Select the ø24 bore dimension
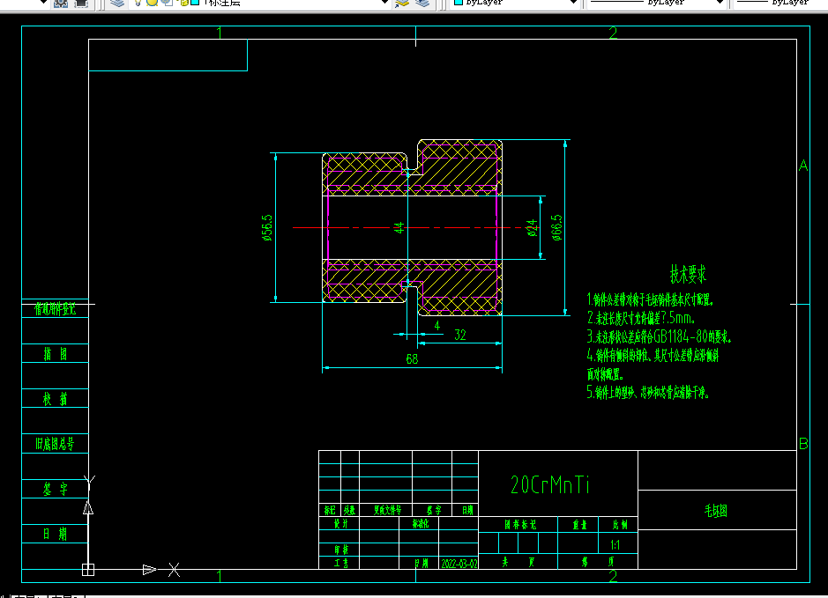This screenshot has width=828, height=598. pyautogui.click(x=533, y=228)
